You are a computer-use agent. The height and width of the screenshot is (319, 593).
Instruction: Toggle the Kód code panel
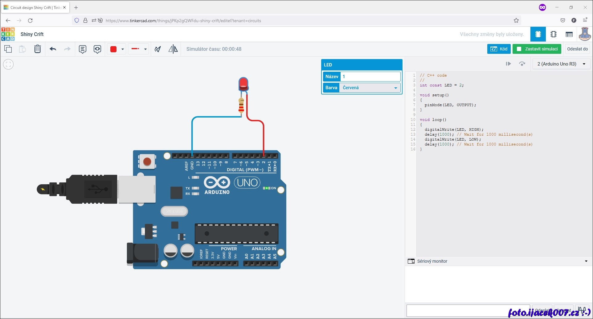point(499,49)
